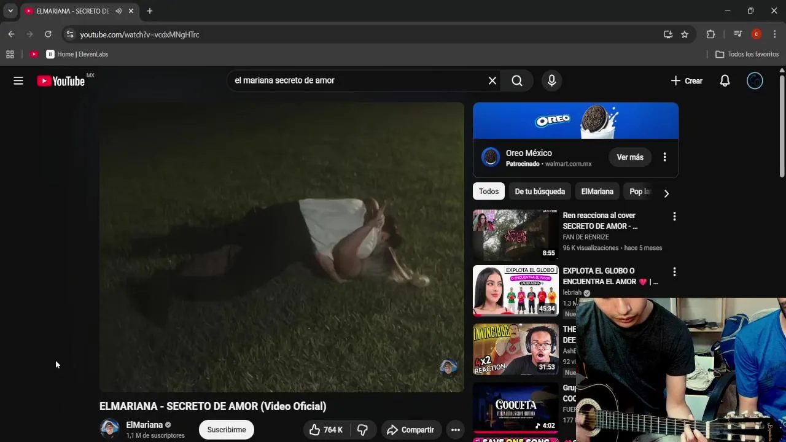This screenshot has width=786, height=442.
Task: Click the Crear button
Action: tap(687, 81)
